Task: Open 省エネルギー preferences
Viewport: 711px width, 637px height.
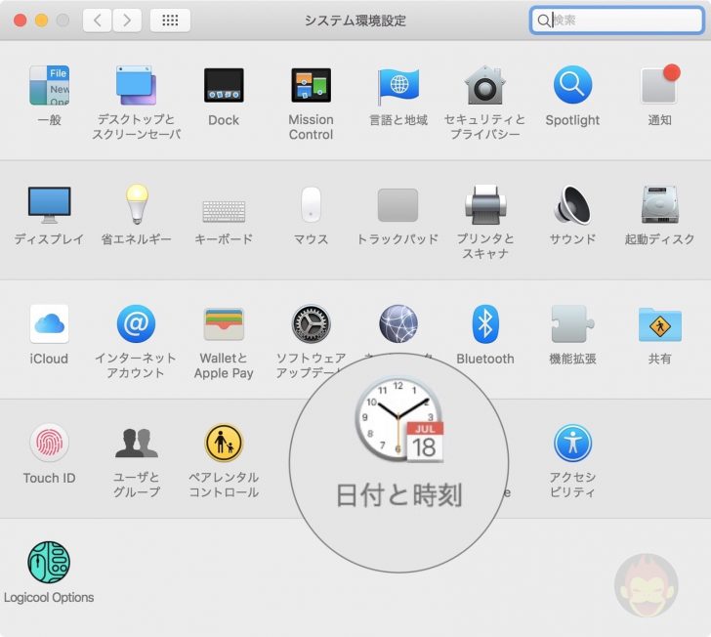Action: (137, 204)
